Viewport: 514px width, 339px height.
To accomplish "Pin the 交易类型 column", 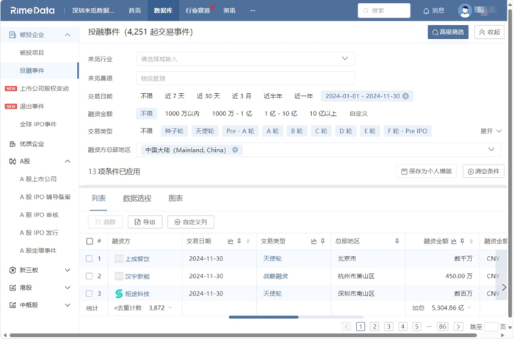I will pyautogui.click(x=322, y=241).
